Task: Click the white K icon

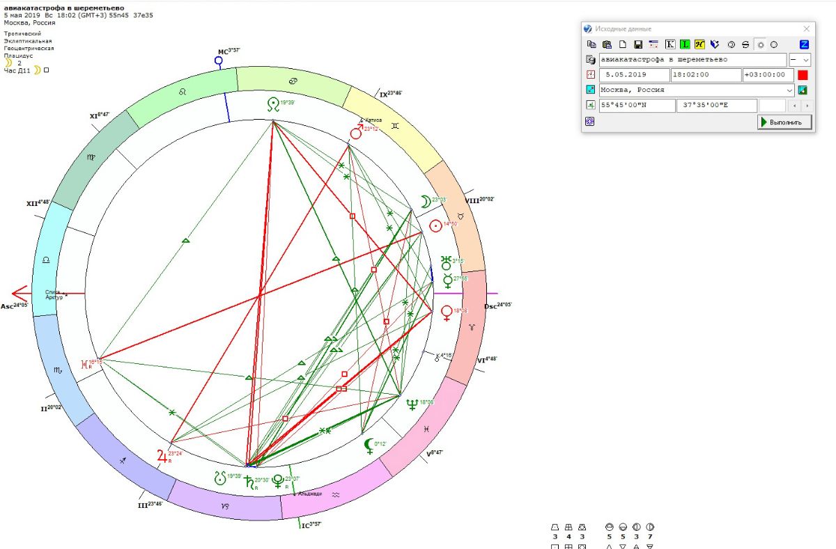Action: (x=670, y=45)
